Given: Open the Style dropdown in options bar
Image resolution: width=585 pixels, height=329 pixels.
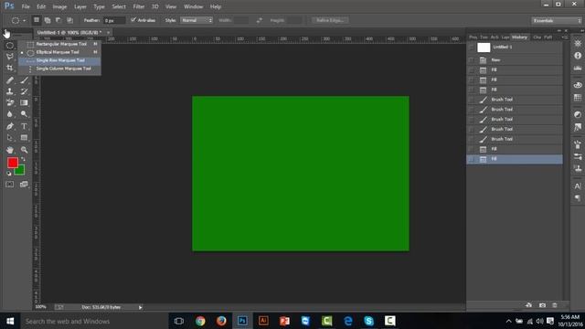Looking at the screenshot, I should 197,20.
